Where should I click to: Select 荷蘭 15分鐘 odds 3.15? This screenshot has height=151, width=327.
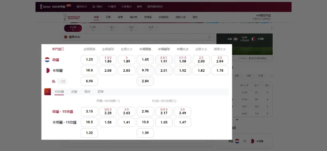[x=89, y=112]
